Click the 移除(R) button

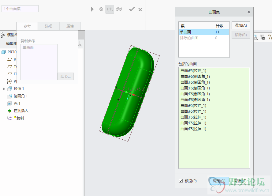click(x=240, y=35)
